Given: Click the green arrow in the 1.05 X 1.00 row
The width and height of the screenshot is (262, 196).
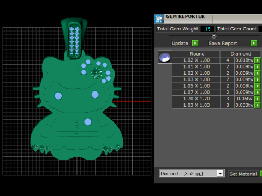Looking at the screenshot, I should 257,86.
